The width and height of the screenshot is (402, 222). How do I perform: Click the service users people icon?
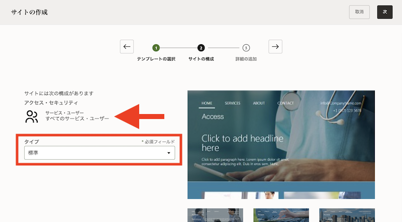click(32, 117)
